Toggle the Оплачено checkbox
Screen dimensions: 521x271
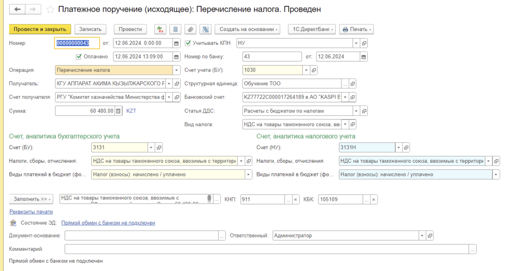78,56
